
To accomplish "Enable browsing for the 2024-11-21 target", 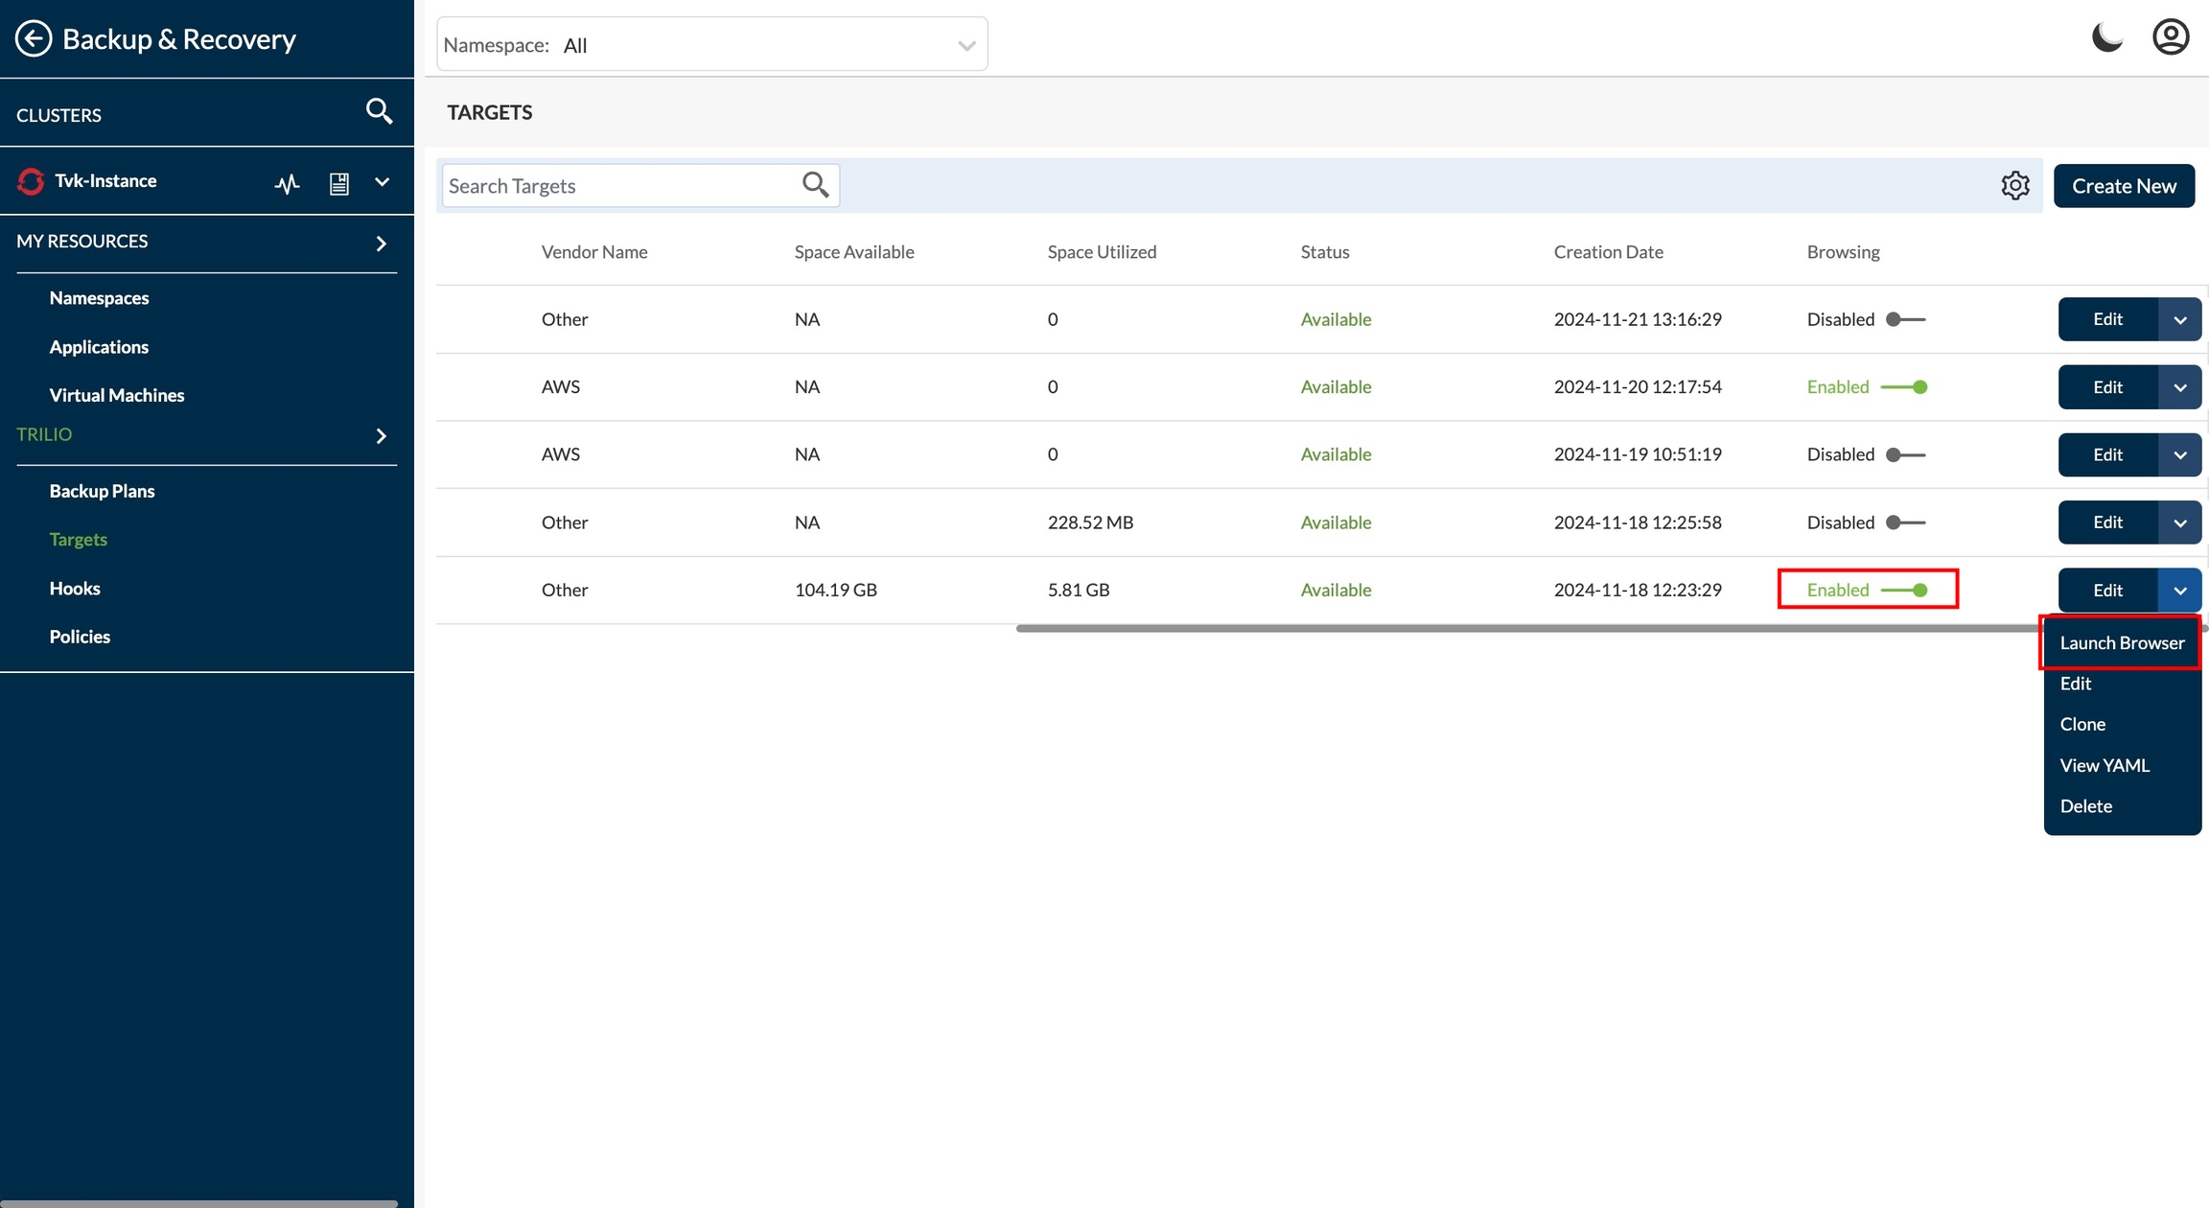I will pos(1905,319).
